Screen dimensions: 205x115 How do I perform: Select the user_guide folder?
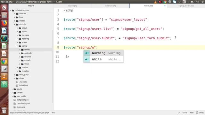[21, 96]
